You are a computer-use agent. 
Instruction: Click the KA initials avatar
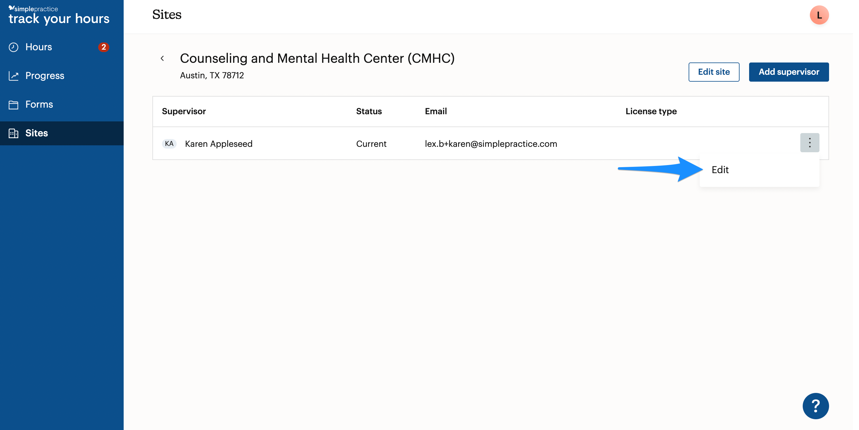[169, 144]
